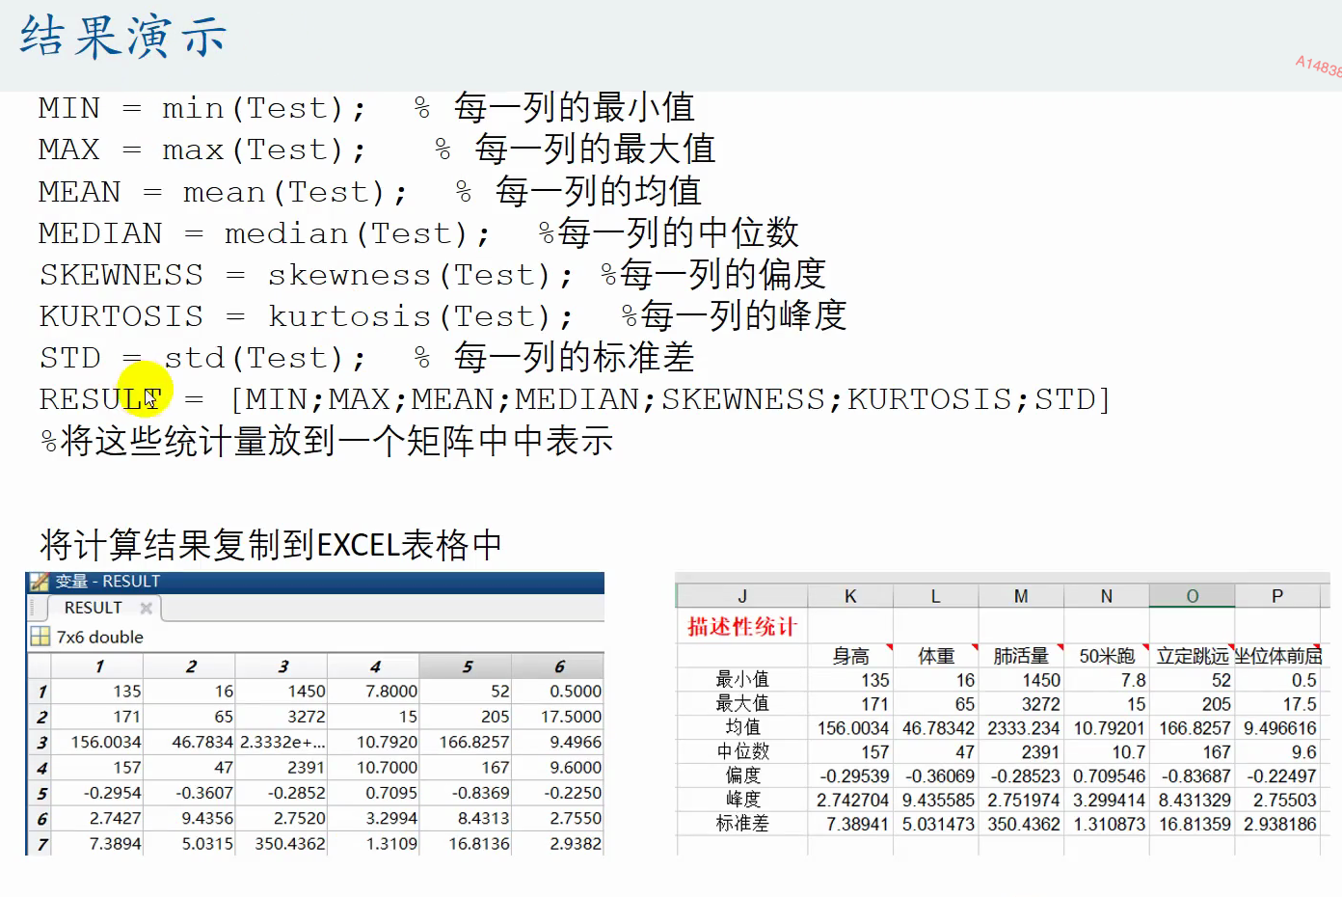The width and height of the screenshot is (1342, 897).
Task: Click the 最大值 row label
Action: [x=742, y=704]
